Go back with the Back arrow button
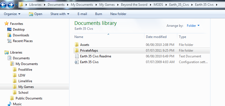Image resolution: width=225 pixels, height=106 pixels. (3, 5)
